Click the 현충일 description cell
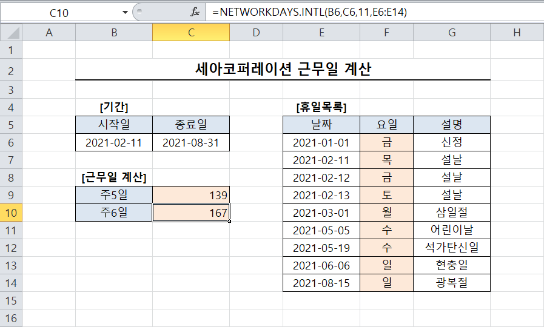544x327 pixels. click(x=452, y=265)
